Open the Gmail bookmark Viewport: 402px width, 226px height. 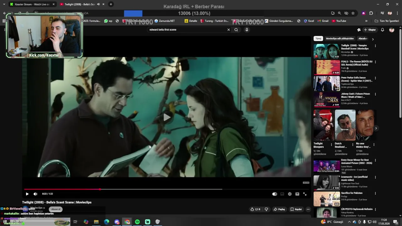(x=323, y=21)
